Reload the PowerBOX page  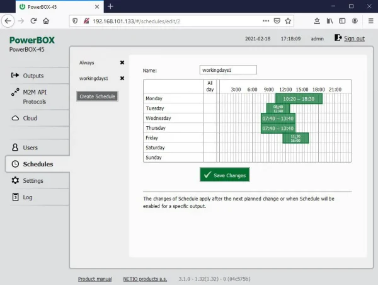click(33, 21)
